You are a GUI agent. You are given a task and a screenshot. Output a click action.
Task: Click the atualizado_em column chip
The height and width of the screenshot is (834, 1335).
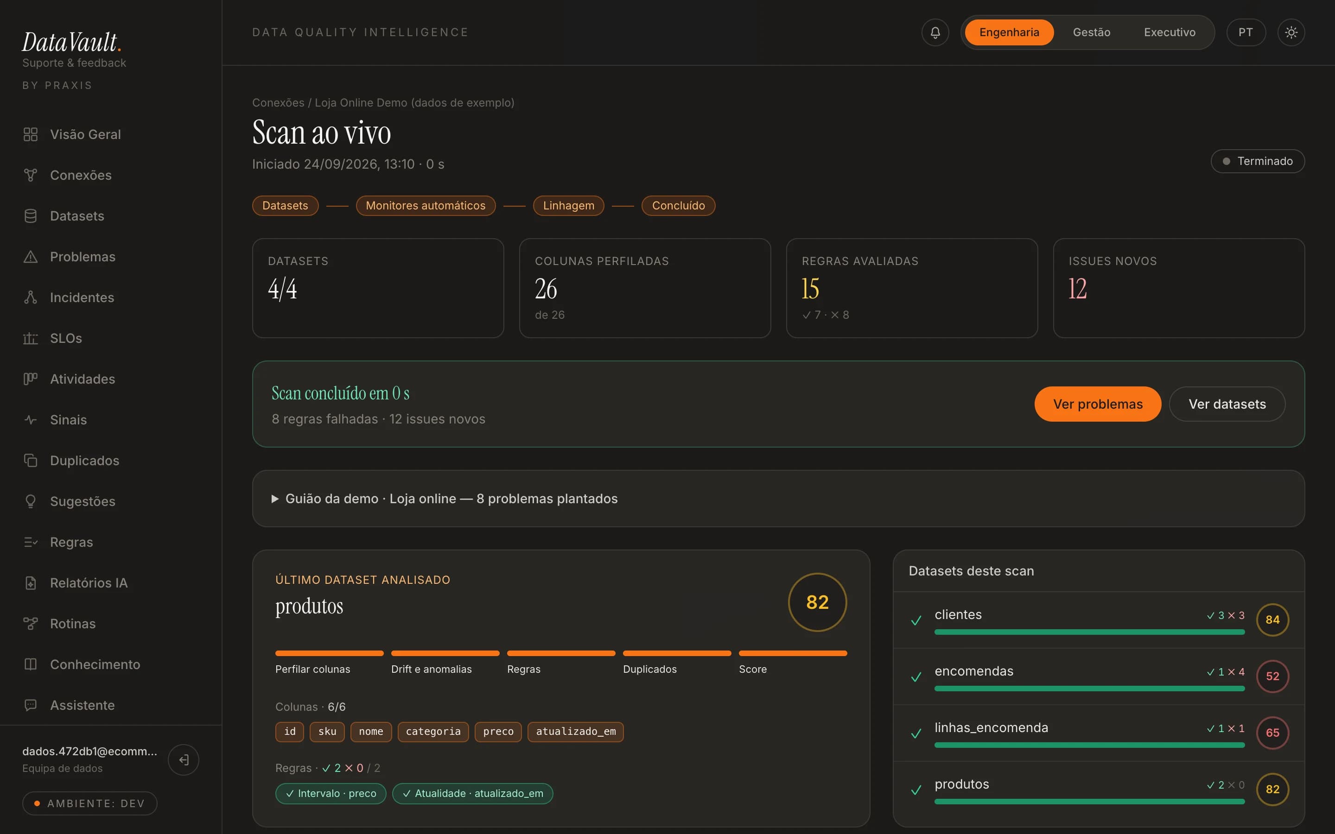coord(575,732)
